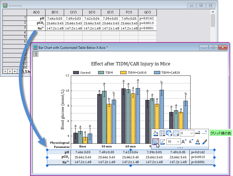Open the font color A dropdown
The image size is (233, 176).
[x=198, y=141]
